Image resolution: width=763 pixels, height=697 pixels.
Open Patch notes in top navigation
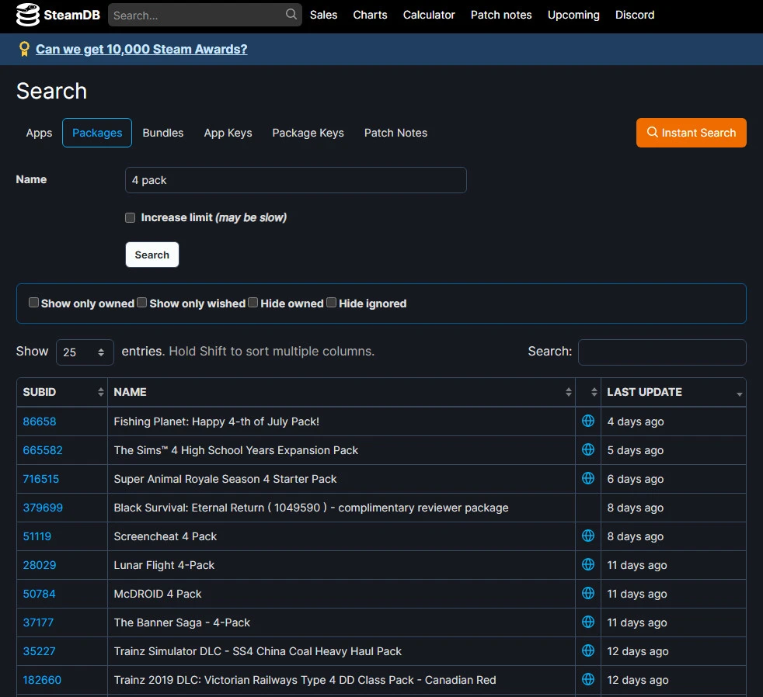tap(501, 15)
